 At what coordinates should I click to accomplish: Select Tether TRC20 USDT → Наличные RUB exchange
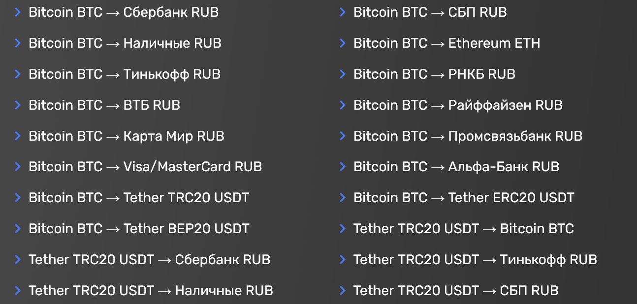[x=151, y=290]
